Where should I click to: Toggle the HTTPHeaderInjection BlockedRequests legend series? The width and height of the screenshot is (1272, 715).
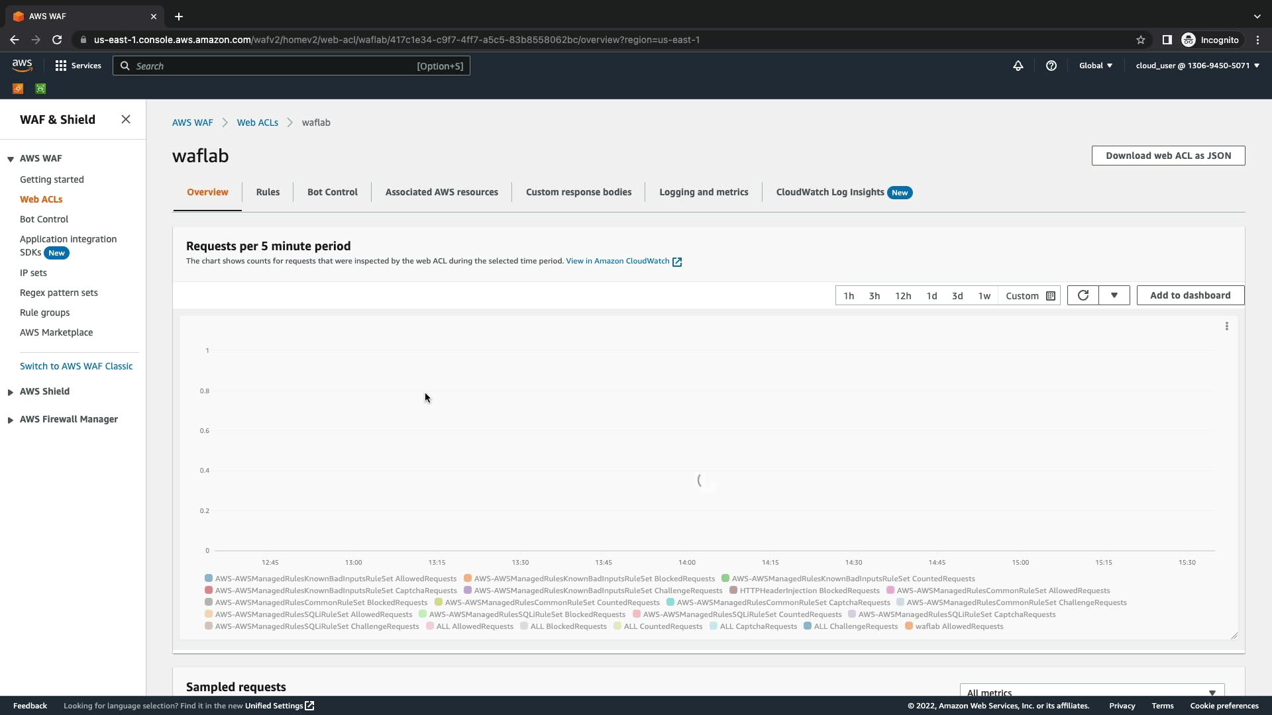809,591
